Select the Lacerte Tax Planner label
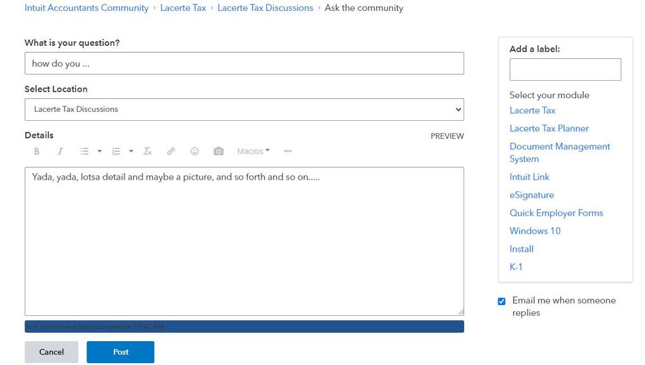This screenshot has width=645, height=365. point(549,129)
